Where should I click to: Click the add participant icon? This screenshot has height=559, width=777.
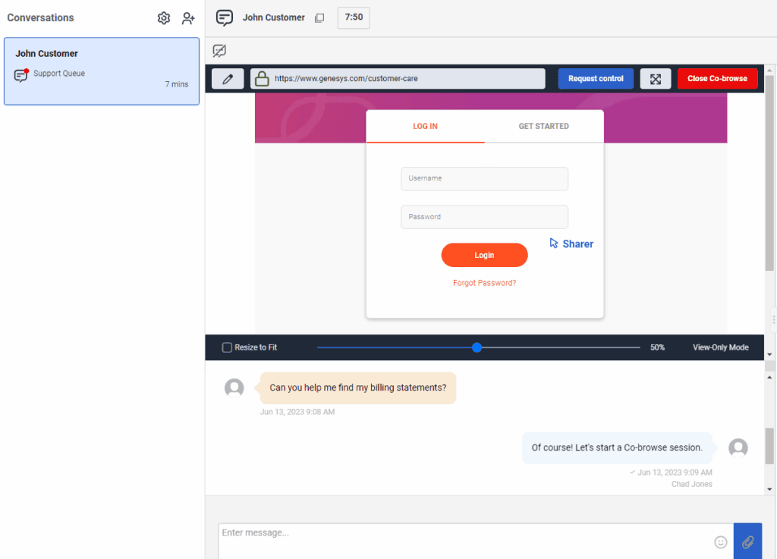coord(188,17)
